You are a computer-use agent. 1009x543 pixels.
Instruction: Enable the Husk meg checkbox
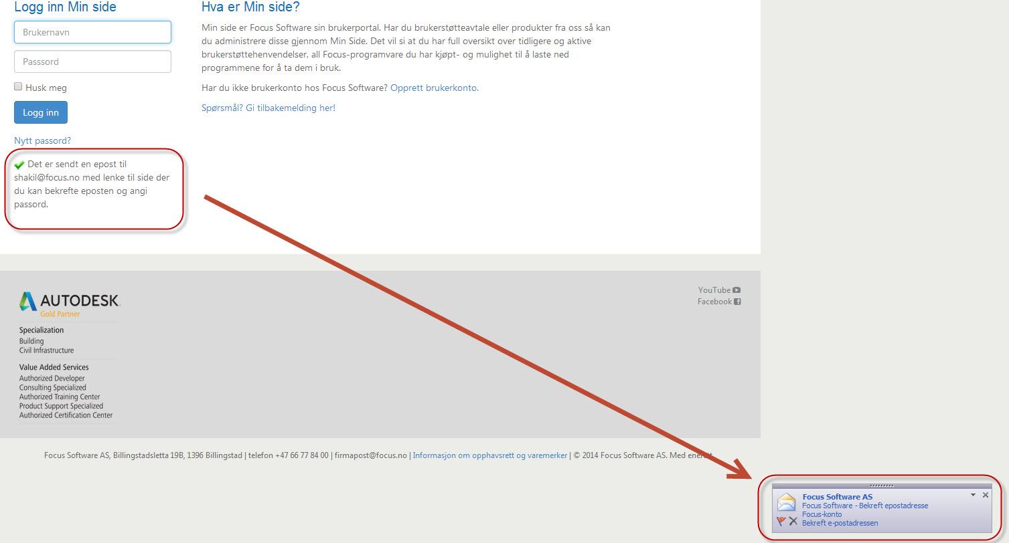point(19,87)
